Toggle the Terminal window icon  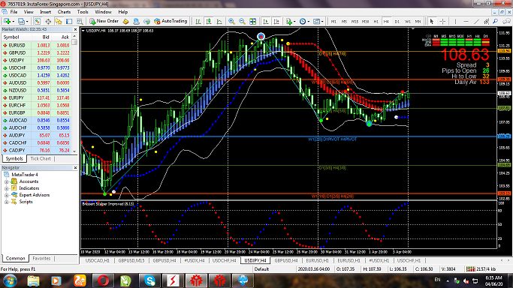69,21
